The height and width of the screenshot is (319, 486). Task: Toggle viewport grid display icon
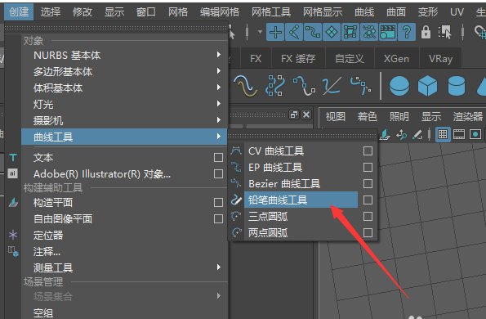pyautogui.click(x=443, y=134)
